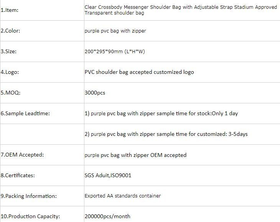The height and width of the screenshot is (222, 280).
Task: Select the "3.Size:" label
Action: 9,51
